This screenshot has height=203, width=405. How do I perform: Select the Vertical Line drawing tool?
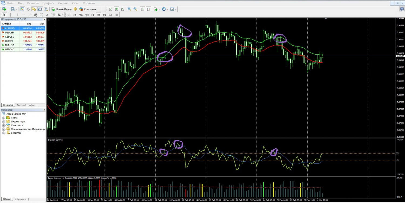click(18, 15)
